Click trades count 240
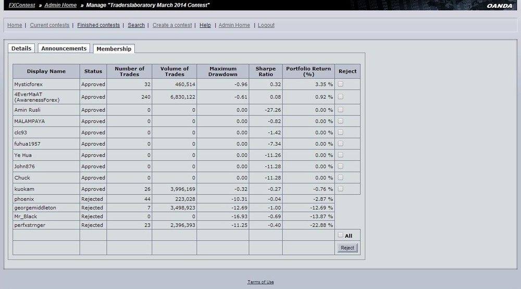This screenshot has height=289, width=521. point(145,97)
